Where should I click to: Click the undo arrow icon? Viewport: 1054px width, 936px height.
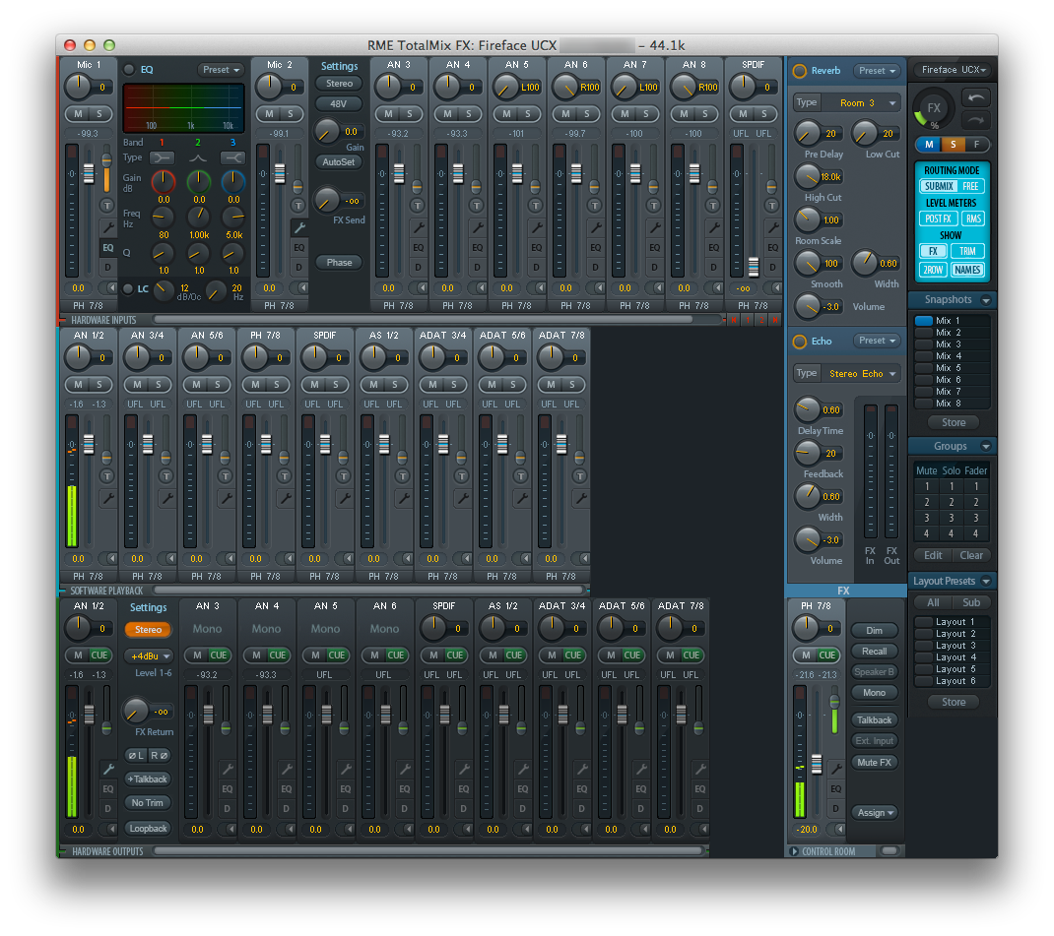tap(975, 97)
